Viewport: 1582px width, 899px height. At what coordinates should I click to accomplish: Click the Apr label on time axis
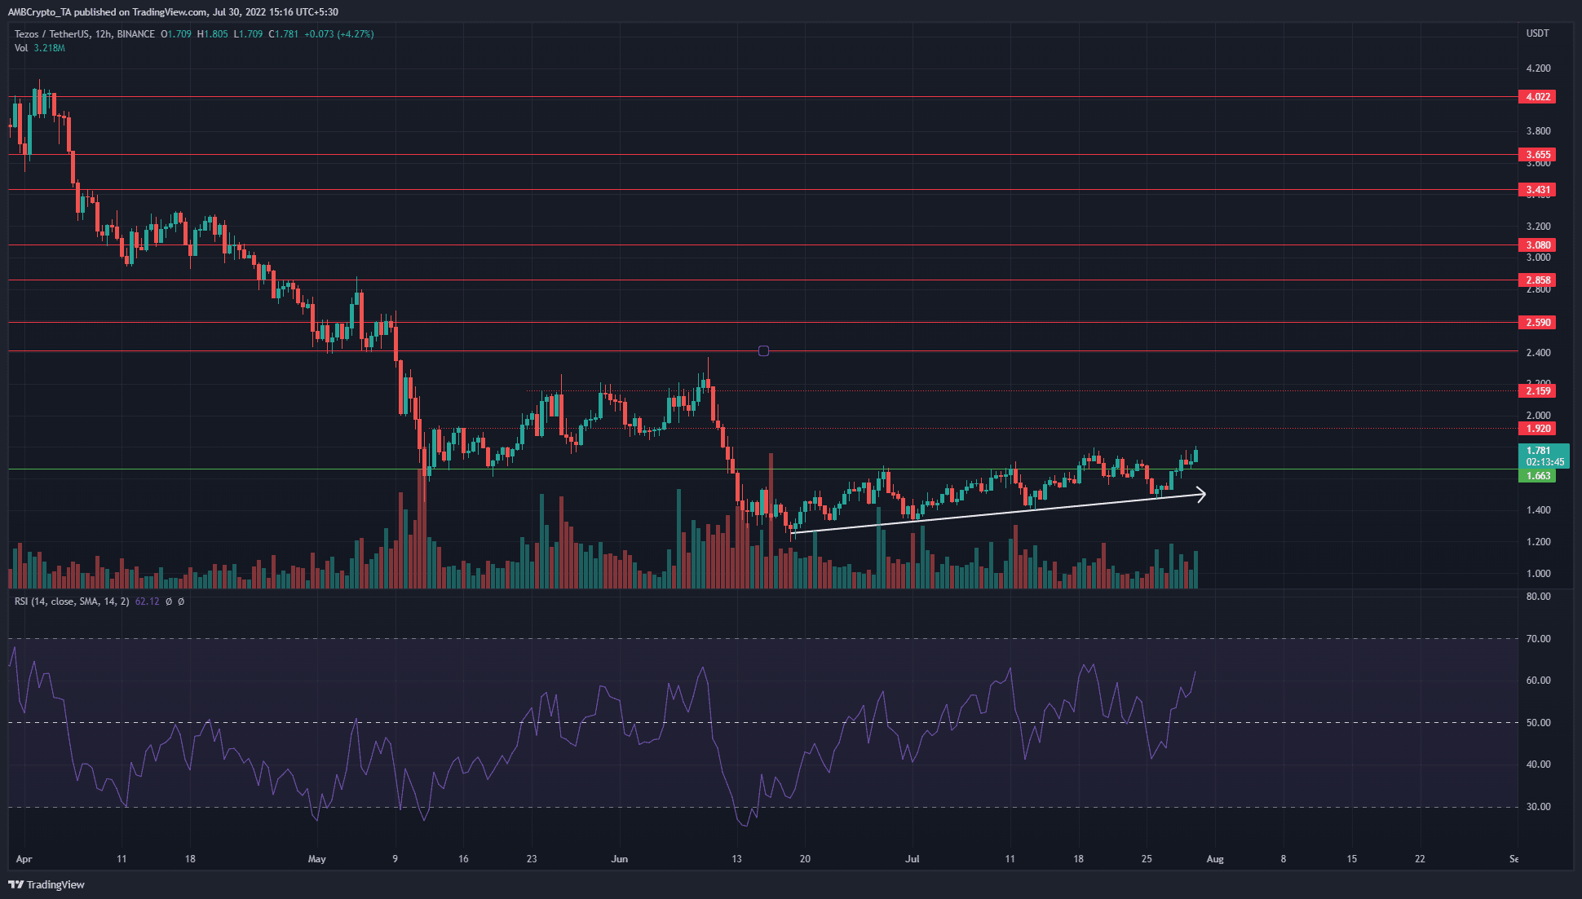[24, 859]
